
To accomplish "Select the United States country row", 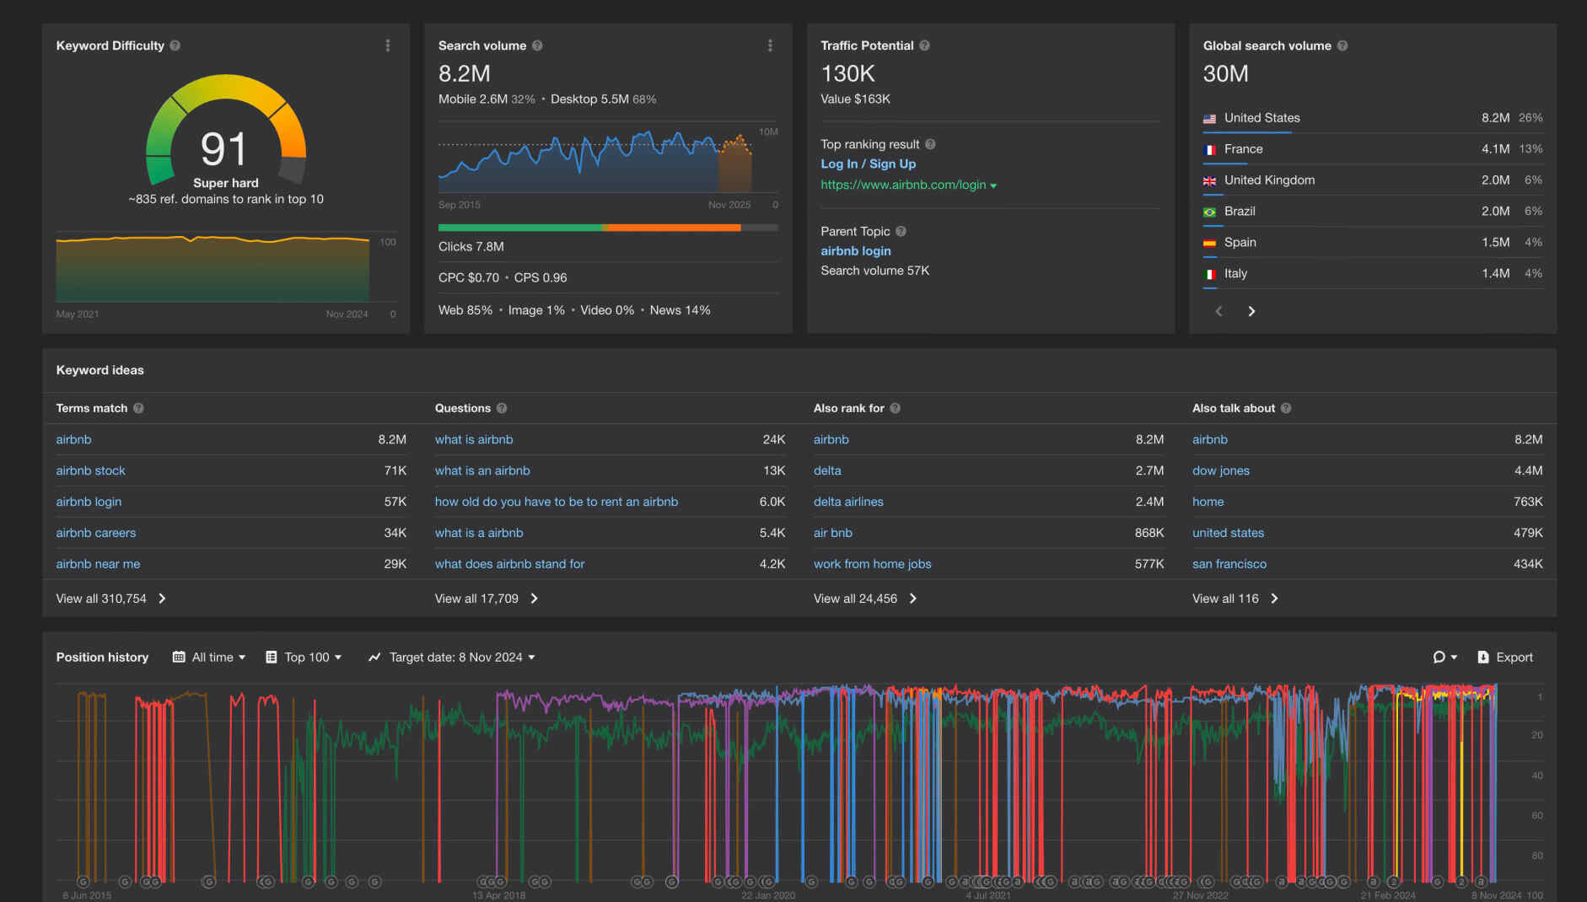I will click(1373, 118).
